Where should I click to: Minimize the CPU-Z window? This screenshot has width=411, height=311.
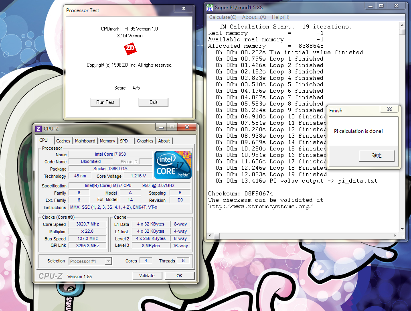(x=161, y=127)
